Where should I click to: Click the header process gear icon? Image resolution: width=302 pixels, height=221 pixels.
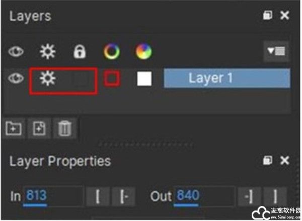[48, 51]
